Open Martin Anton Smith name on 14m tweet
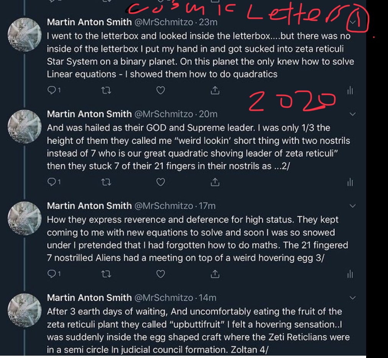 89,298
